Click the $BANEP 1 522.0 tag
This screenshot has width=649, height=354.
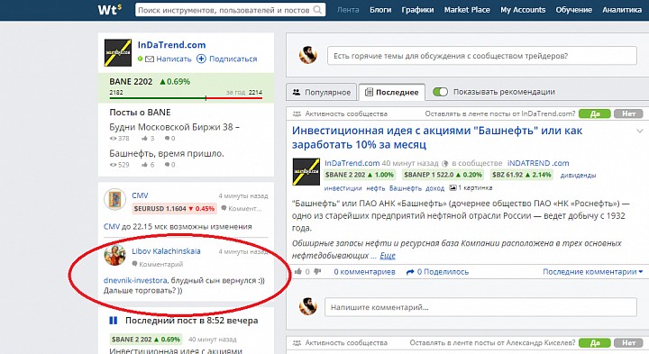(443, 175)
